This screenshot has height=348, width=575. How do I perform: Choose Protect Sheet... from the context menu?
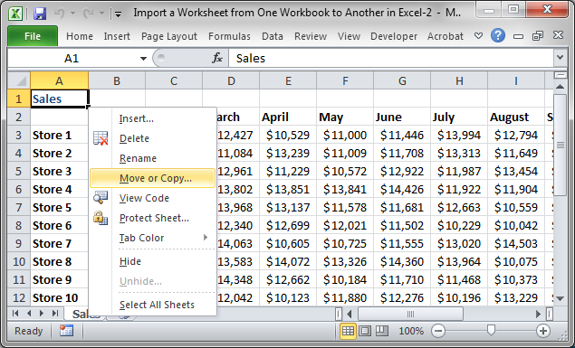(152, 218)
